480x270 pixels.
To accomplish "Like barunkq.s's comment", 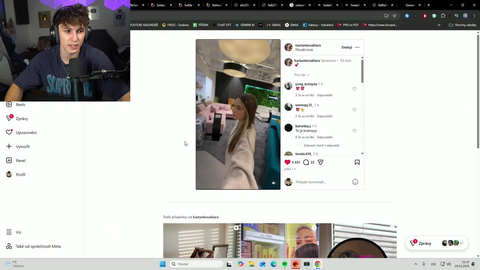I will pos(354,131).
